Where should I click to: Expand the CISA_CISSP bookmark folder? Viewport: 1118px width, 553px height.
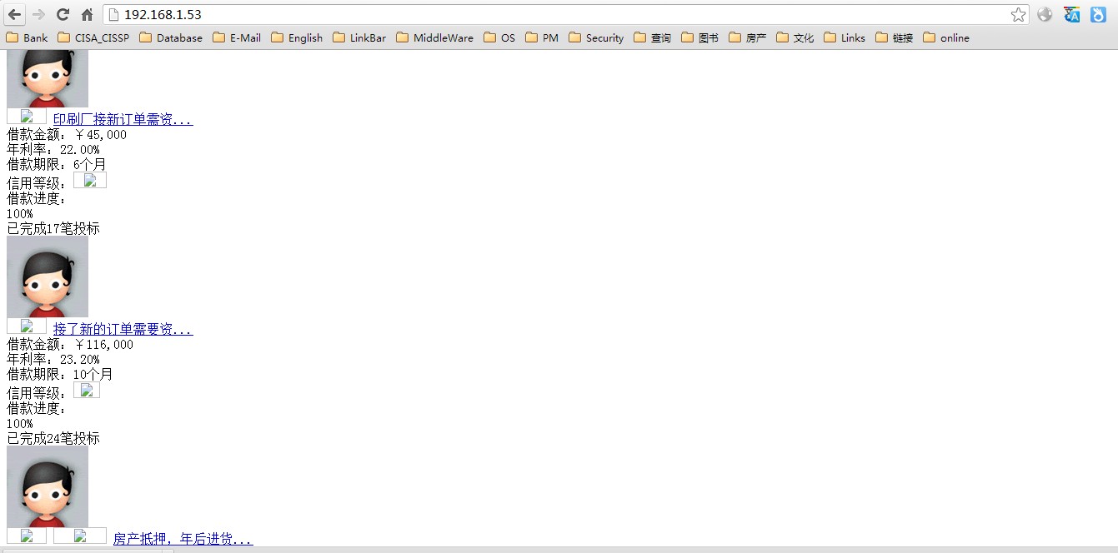click(93, 37)
